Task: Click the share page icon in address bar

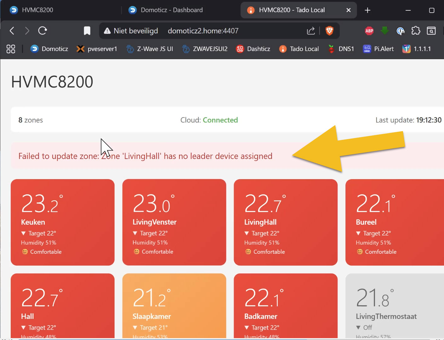Action: tap(310, 31)
